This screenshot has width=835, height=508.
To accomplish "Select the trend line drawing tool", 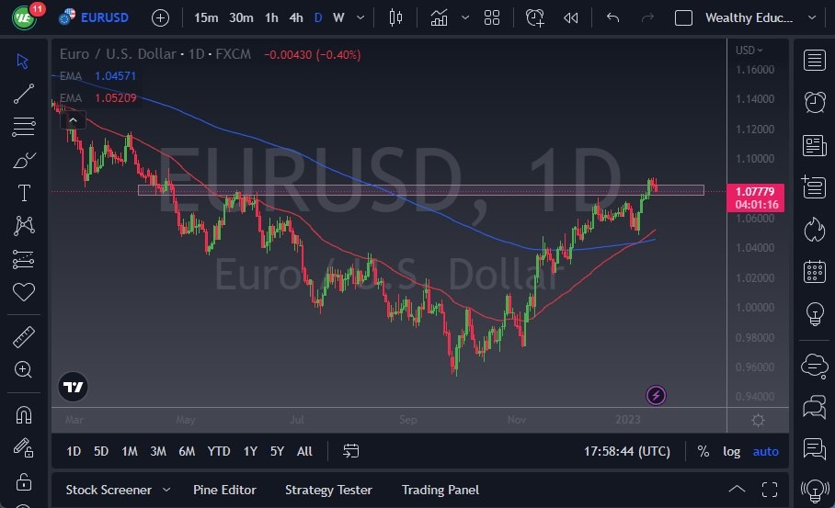I will pyautogui.click(x=23, y=94).
